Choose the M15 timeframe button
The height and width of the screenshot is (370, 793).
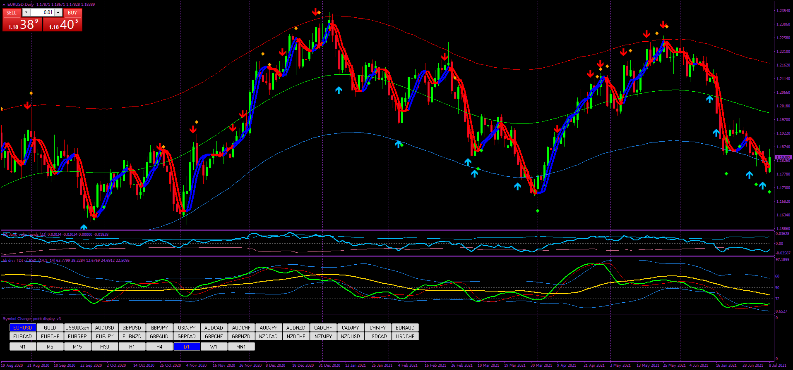[x=77, y=346]
